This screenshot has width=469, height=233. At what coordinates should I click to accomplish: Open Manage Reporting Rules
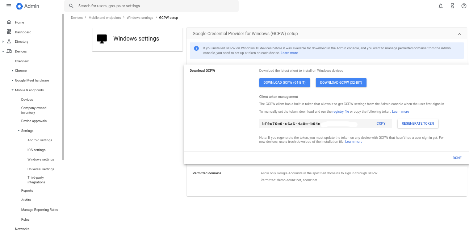click(x=39, y=210)
